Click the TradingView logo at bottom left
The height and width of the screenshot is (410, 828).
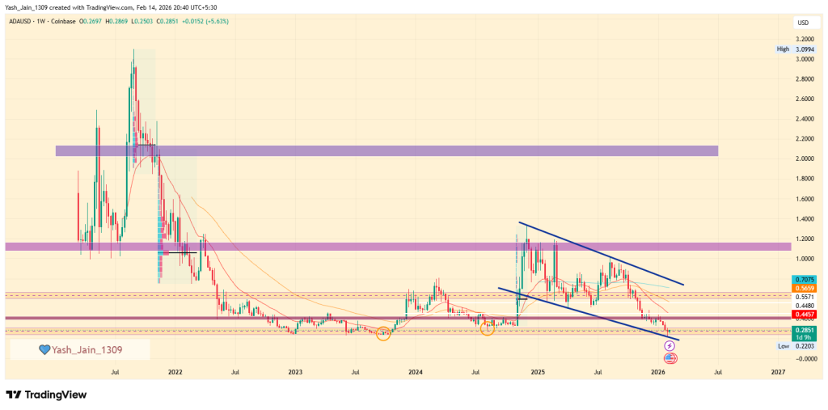45,395
